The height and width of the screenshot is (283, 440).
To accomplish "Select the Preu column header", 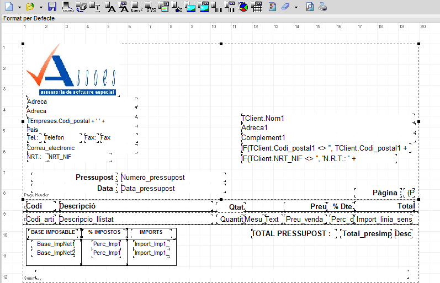I will tap(306, 207).
